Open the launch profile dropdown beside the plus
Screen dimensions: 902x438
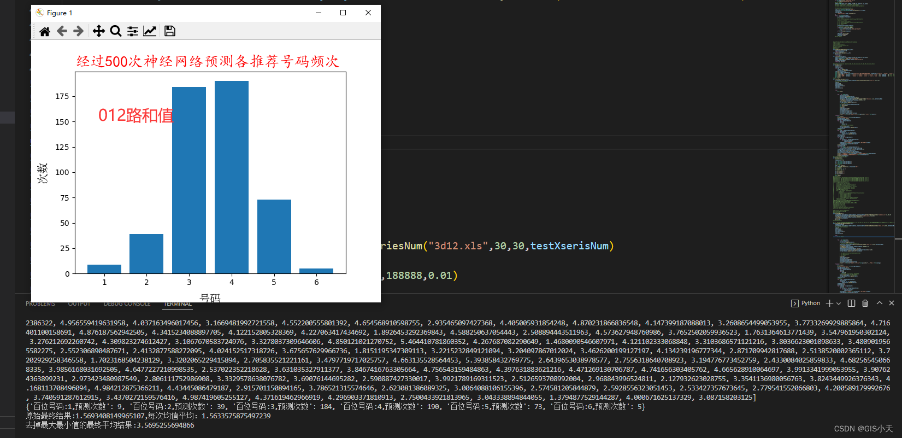click(x=839, y=303)
